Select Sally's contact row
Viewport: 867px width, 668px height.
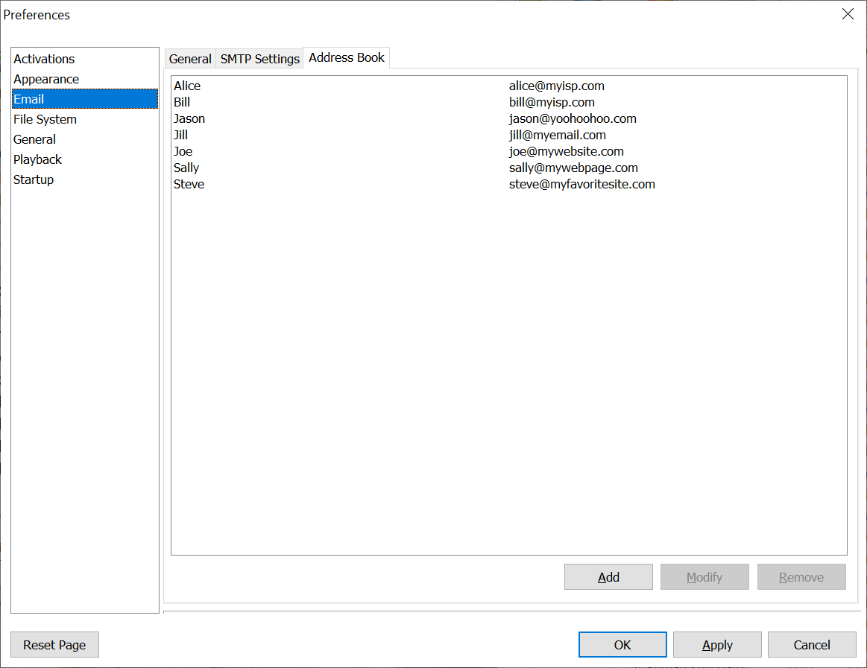point(186,168)
